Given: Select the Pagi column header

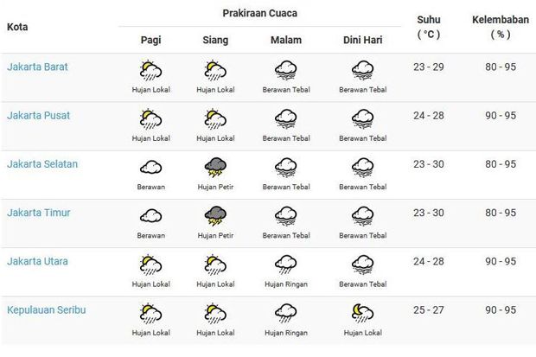Looking at the screenshot, I should pyautogui.click(x=150, y=40).
